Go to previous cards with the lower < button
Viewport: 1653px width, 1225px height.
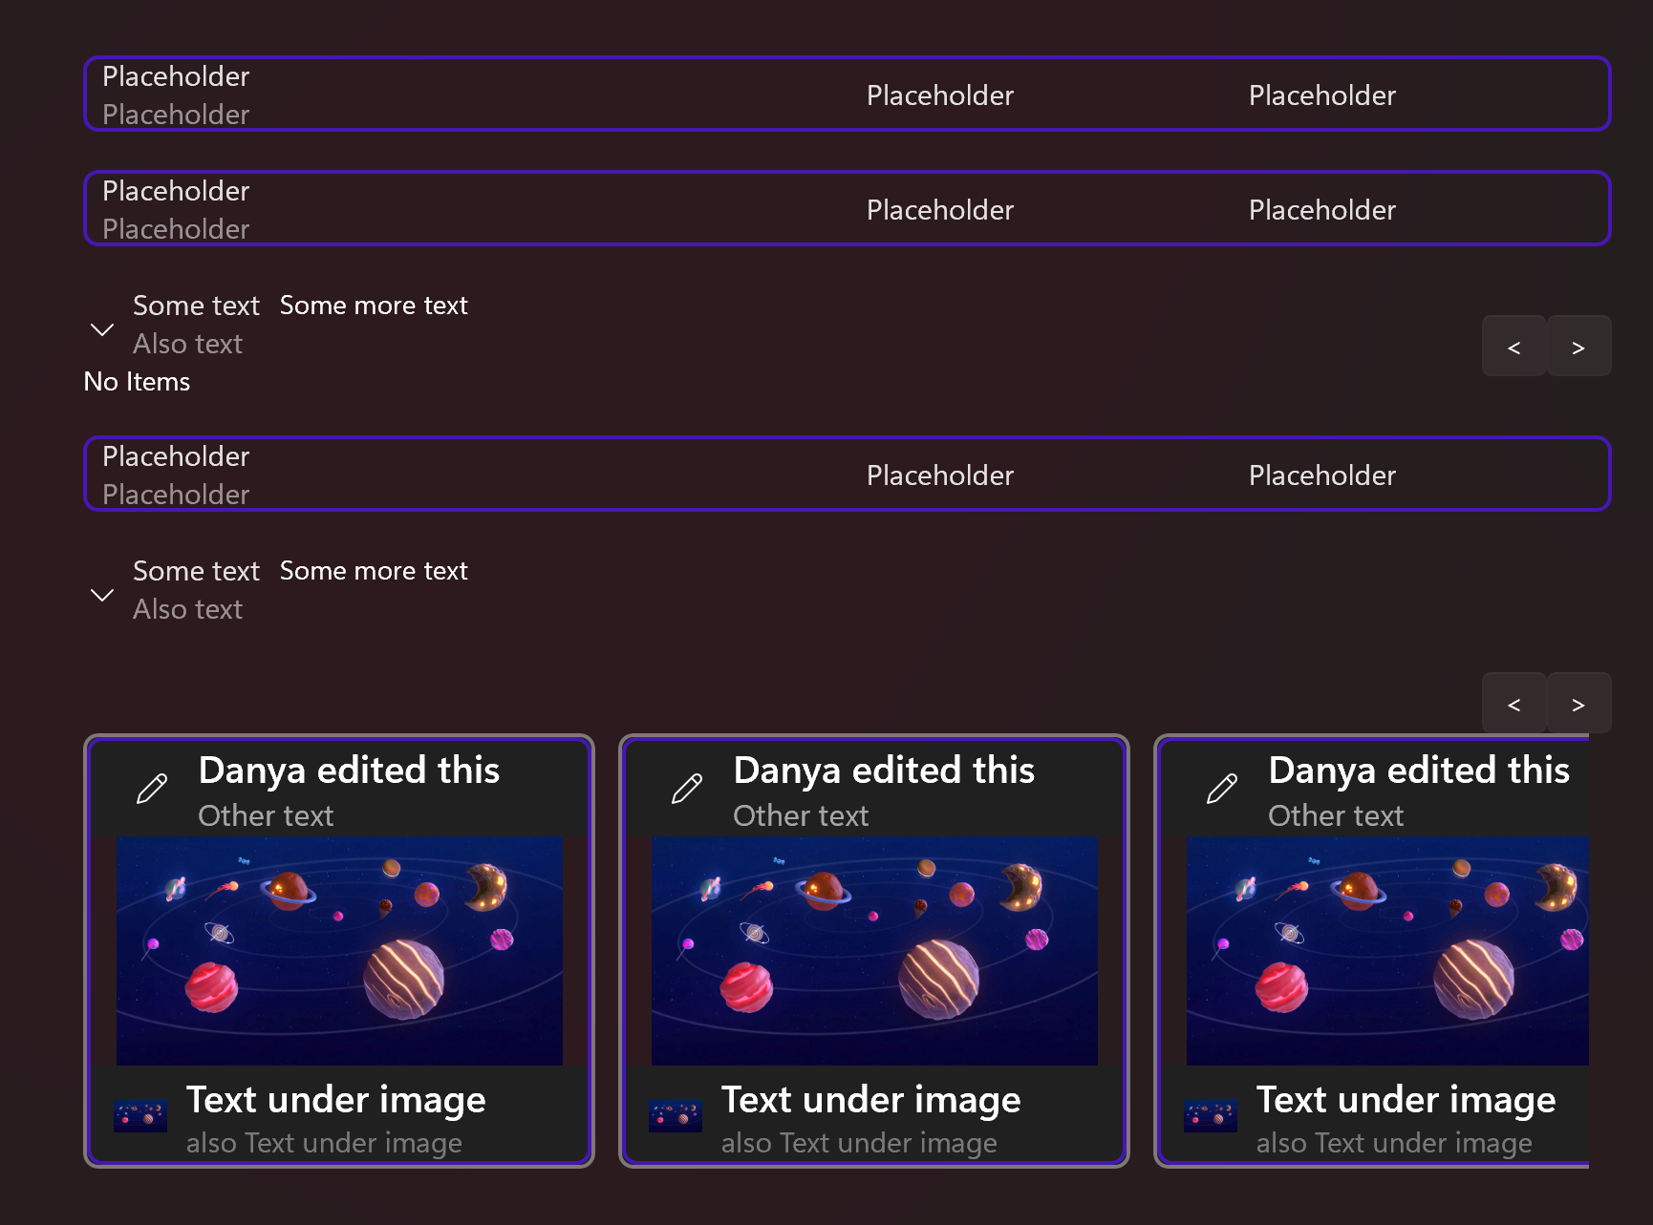pos(1513,704)
